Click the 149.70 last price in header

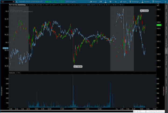[x=48, y=2]
